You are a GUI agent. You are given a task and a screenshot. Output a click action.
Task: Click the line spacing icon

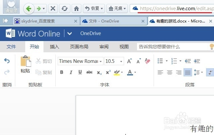pyautogui.click(x=197, y=72)
